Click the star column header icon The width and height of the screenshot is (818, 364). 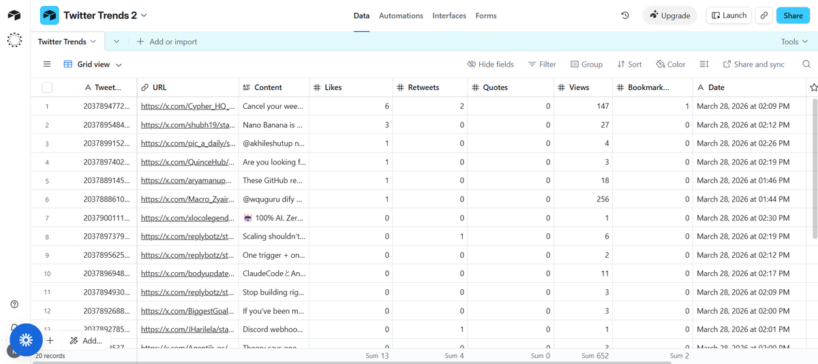(813, 87)
